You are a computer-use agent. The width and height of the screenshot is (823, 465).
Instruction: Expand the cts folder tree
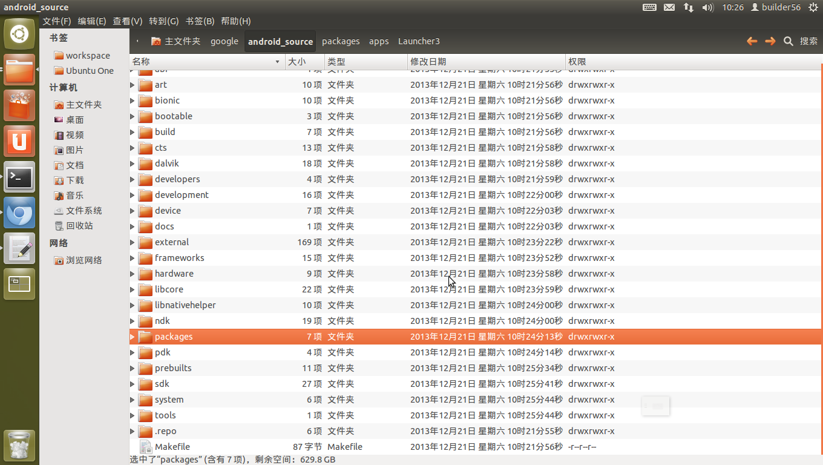[133, 148]
